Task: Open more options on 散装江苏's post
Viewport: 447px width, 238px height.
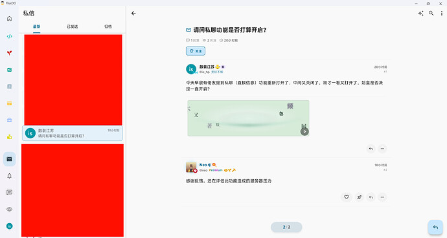Action: (x=382, y=149)
